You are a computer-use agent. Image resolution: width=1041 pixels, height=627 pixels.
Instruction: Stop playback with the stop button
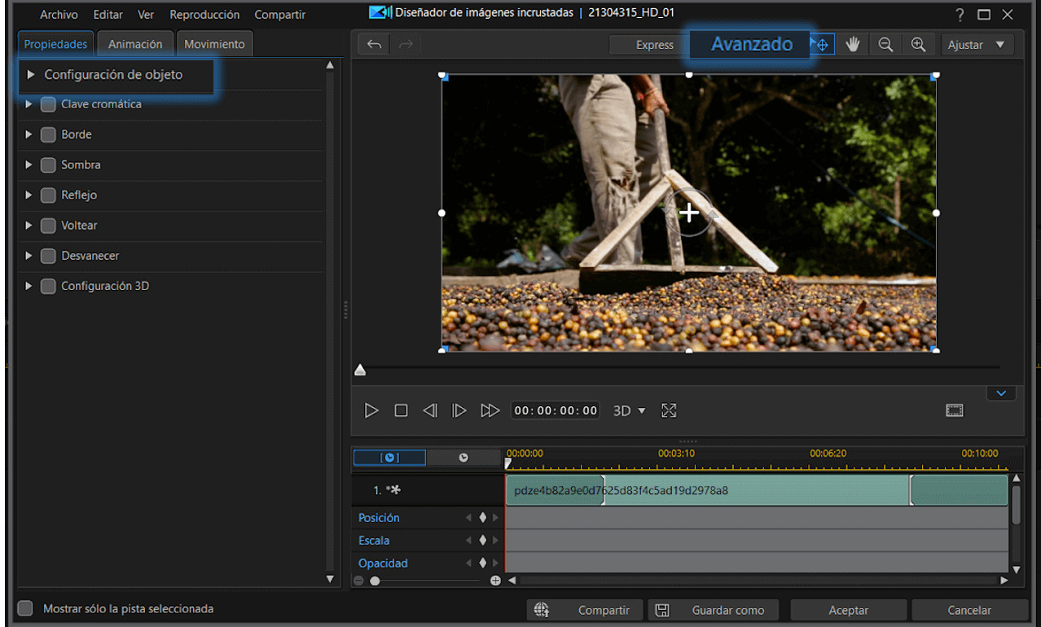tap(401, 410)
